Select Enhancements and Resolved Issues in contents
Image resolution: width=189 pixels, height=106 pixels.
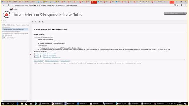(x=14, y=29)
